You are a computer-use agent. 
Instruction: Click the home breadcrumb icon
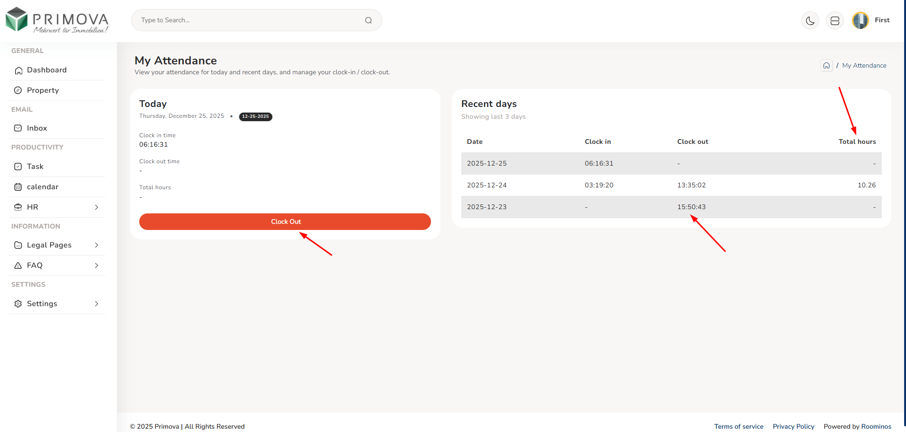coord(826,66)
